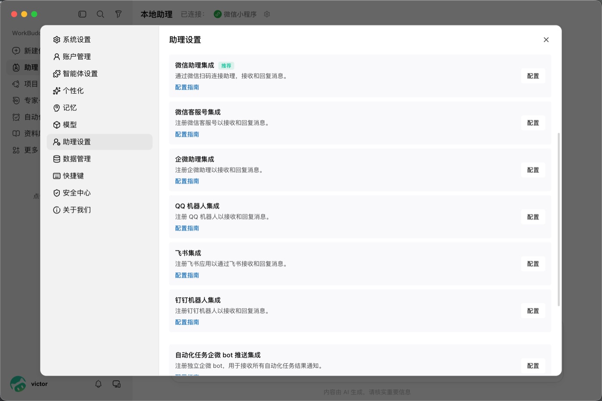Click the 微信小程序 connection icon
602x401 pixels.
(x=218, y=14)
